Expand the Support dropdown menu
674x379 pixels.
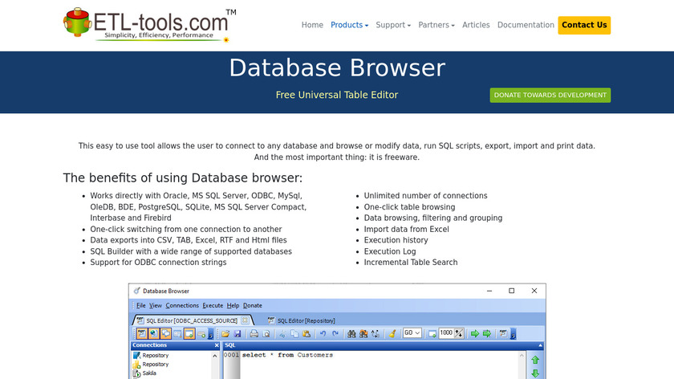[393, 25]
